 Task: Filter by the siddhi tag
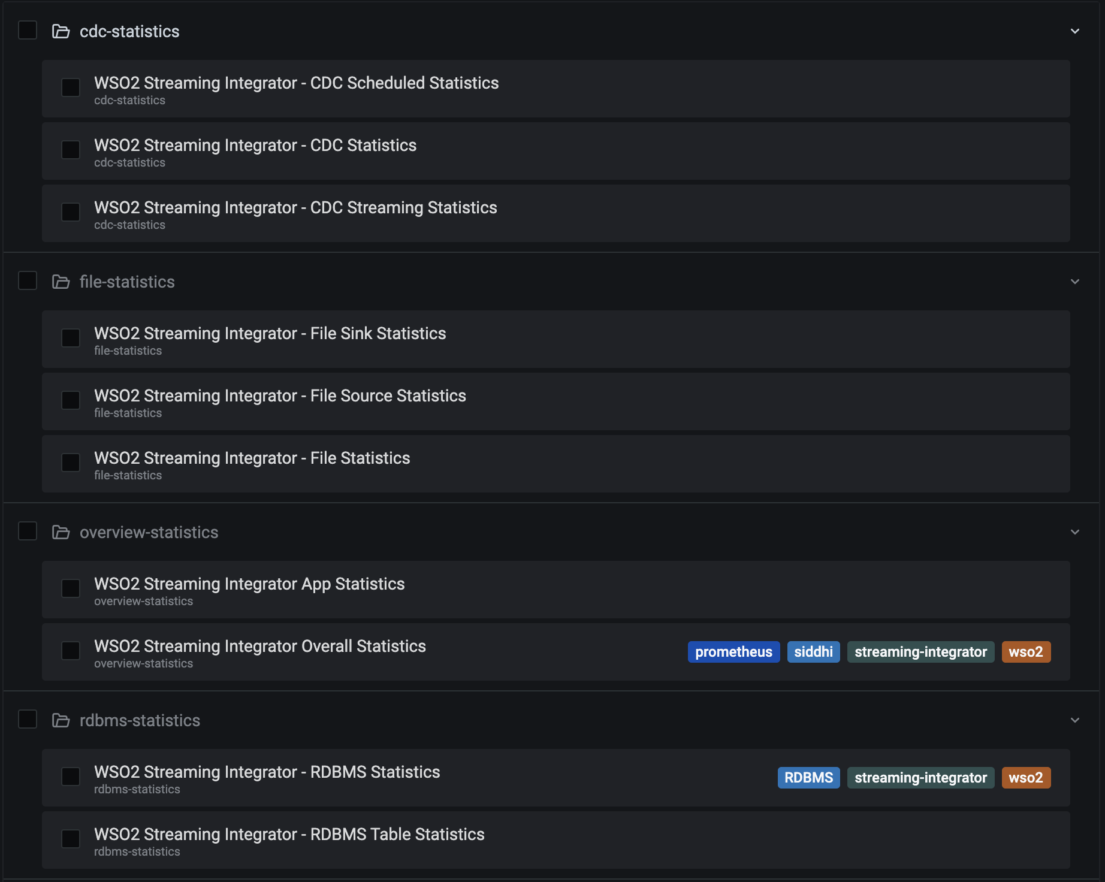coord(813,652)
